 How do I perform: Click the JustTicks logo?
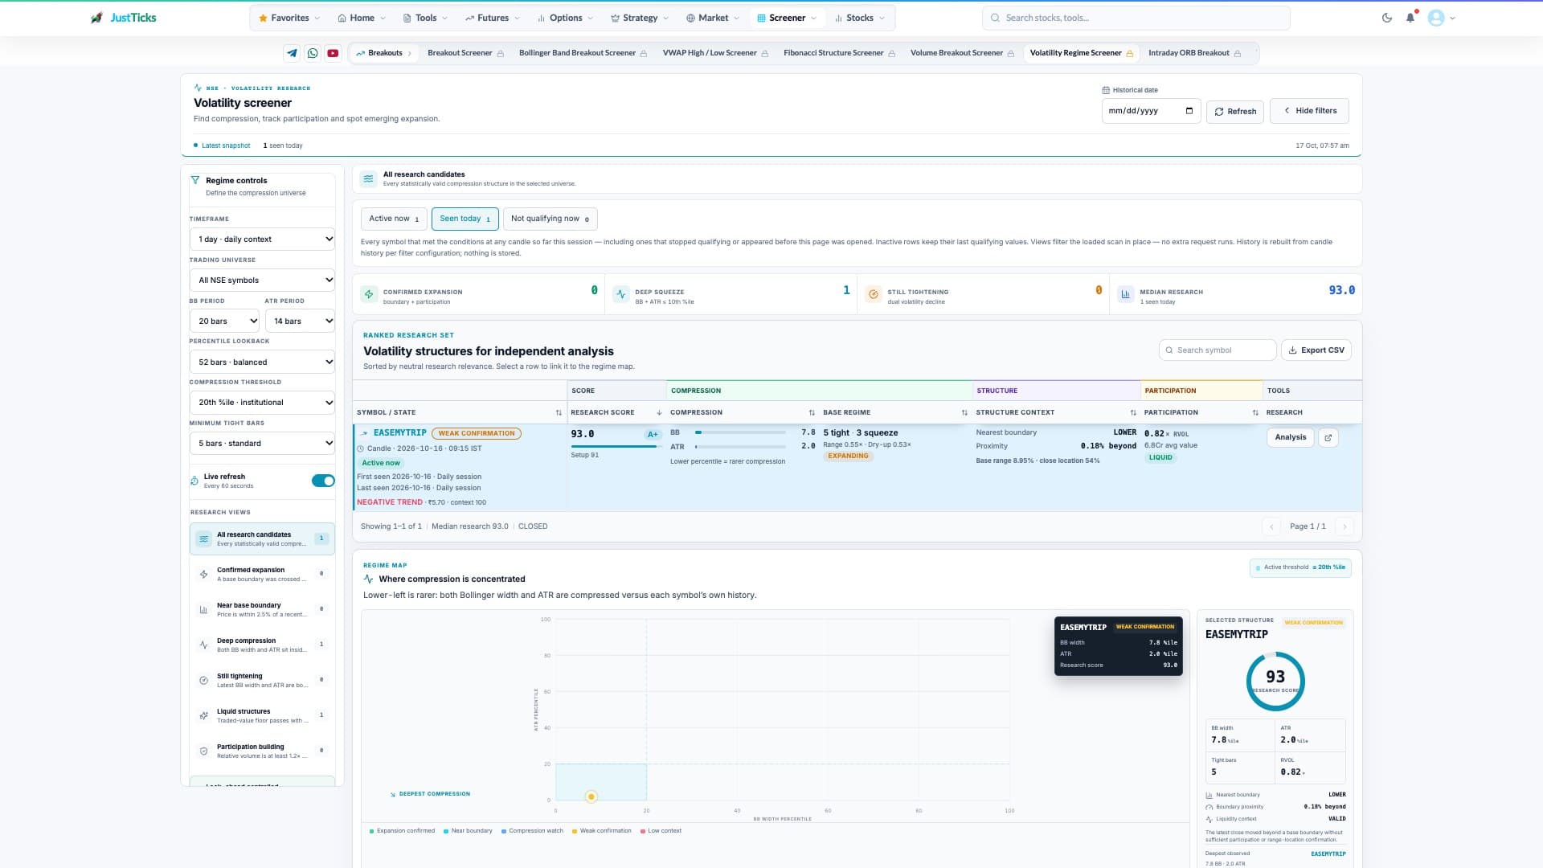(123, 18)
